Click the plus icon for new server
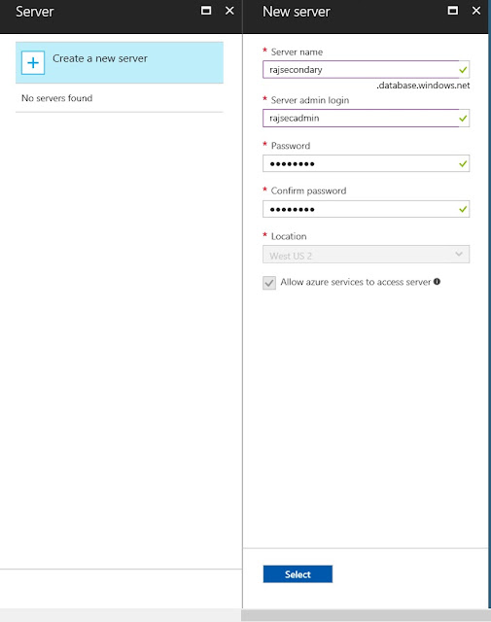491x622 pixels. click(33, 62)
